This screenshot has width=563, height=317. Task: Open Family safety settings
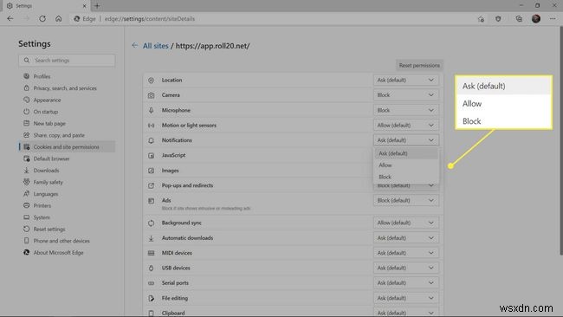(67, 183)
